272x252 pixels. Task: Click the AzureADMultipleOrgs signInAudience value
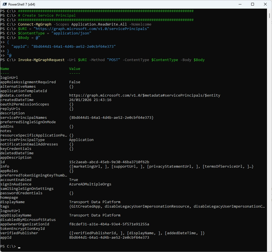(x=90, y=184)
